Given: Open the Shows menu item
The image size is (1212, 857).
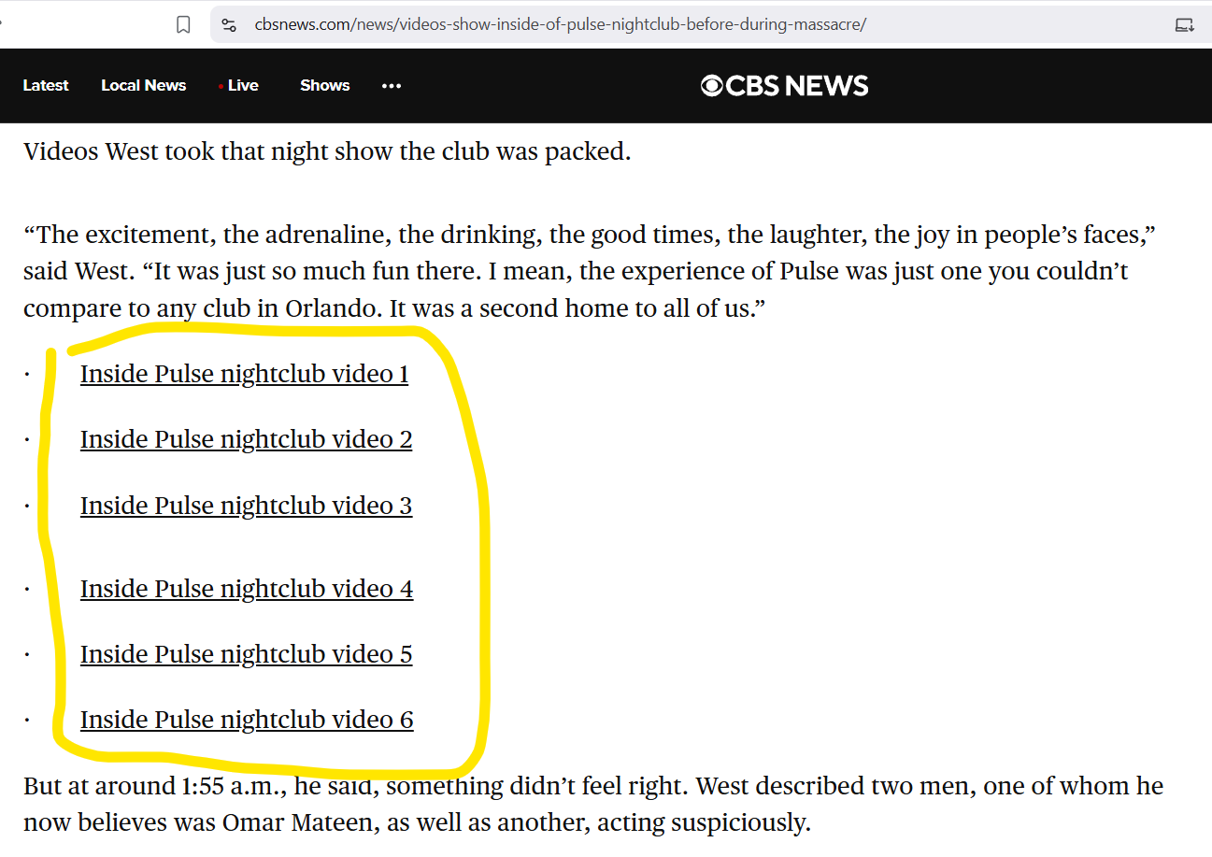Looking at the screenshot, I should coord(325,85).
